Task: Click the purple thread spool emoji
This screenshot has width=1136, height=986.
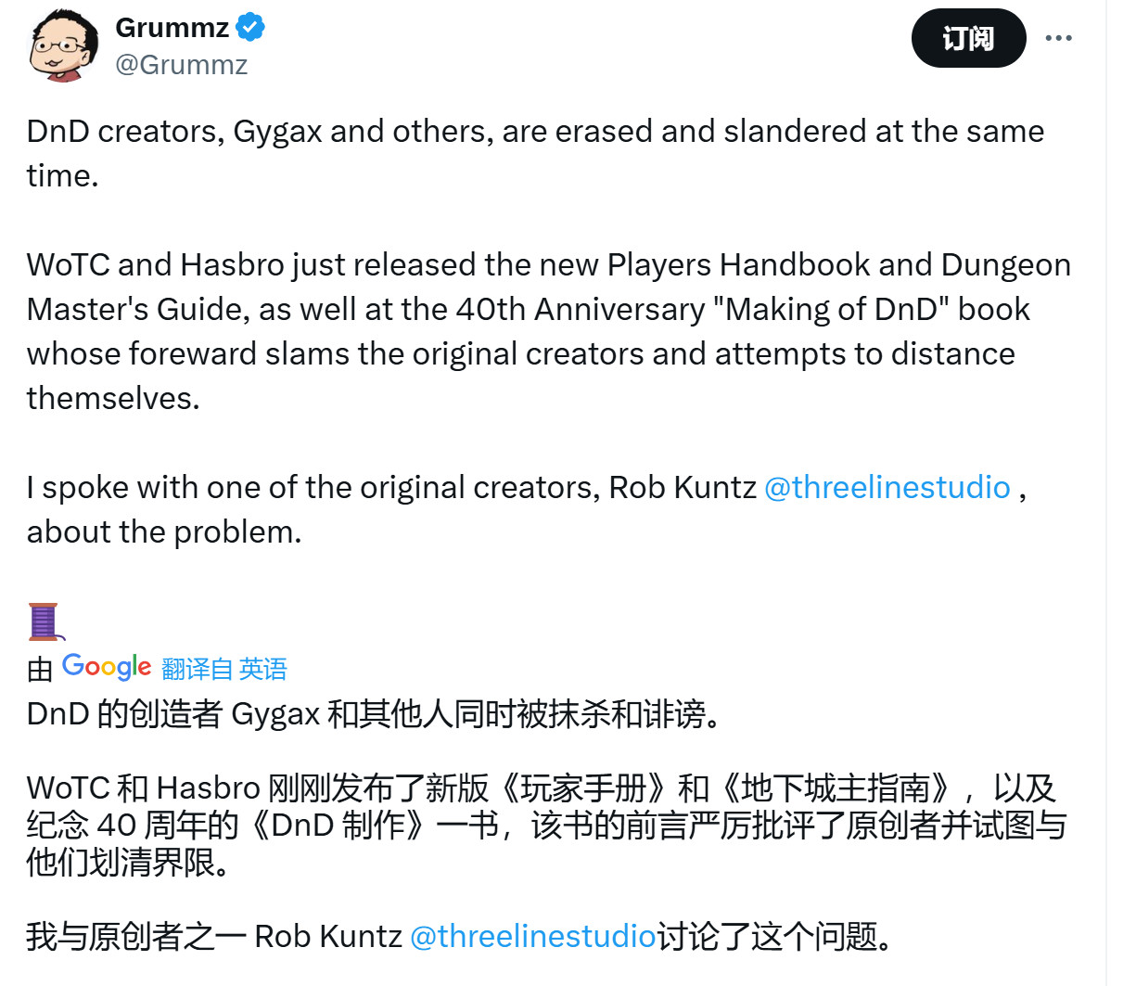Action: (44, 621)
